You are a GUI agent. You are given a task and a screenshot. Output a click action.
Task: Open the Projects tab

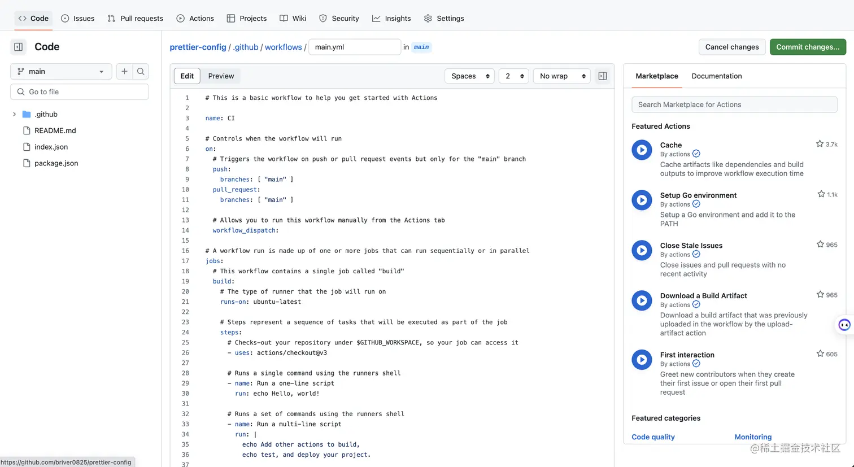[246, 18]
